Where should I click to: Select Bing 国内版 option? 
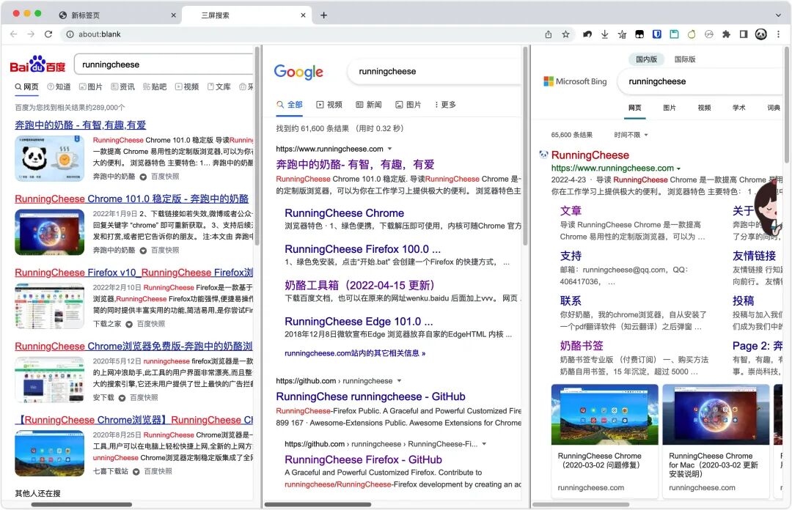tap(647, 59)
